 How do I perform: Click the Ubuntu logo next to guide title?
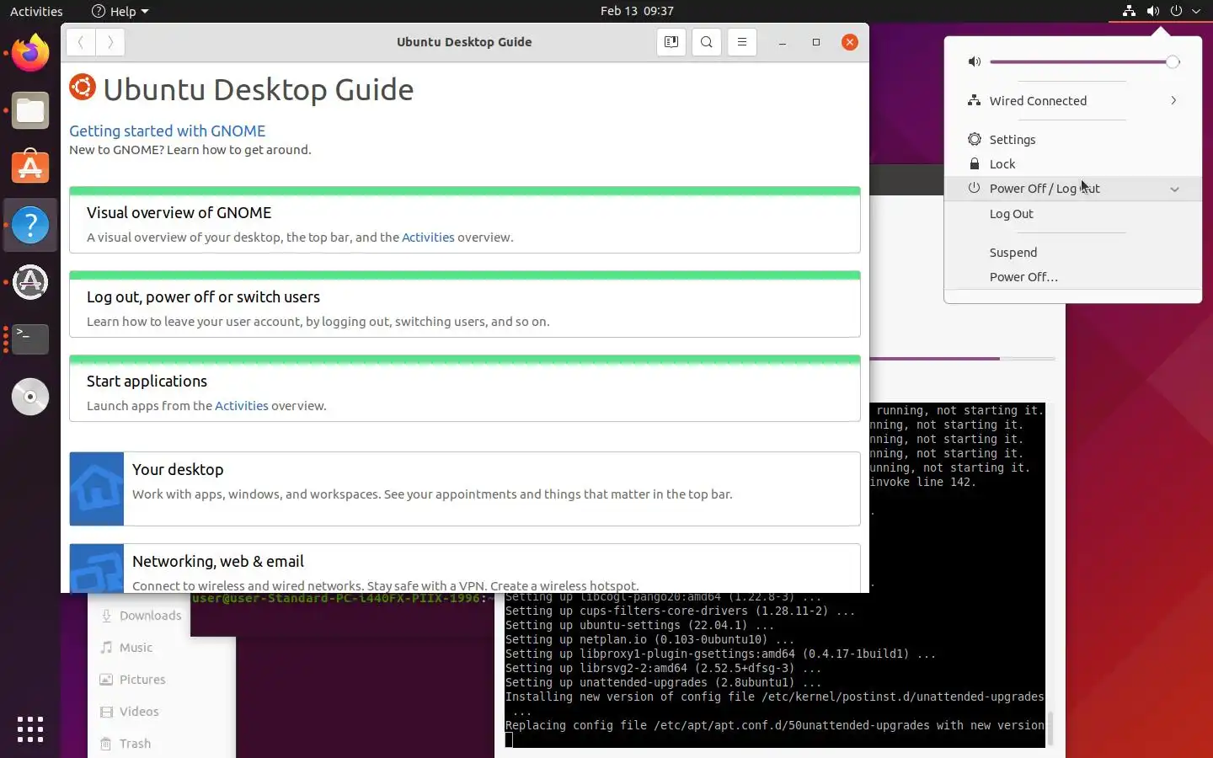83,88
